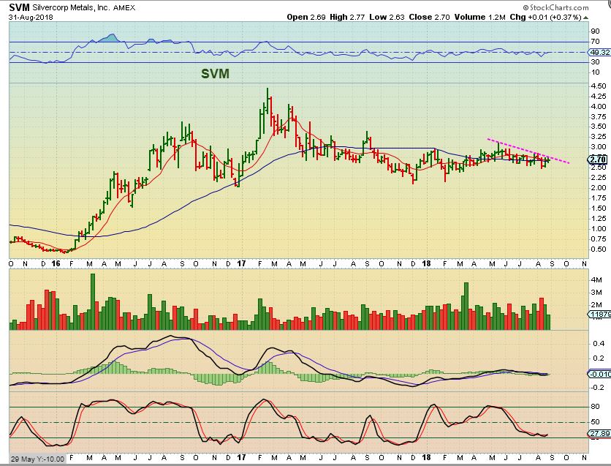This screenshot has width=611, height=466.
Task: Click the 2M volume axis label
Action: tap(596, 305)
